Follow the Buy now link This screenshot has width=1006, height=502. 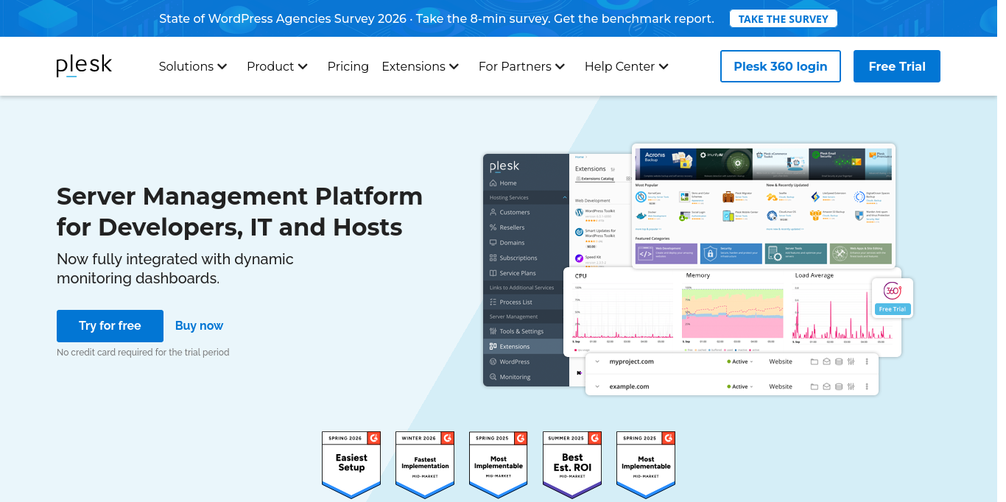(199, 325)
